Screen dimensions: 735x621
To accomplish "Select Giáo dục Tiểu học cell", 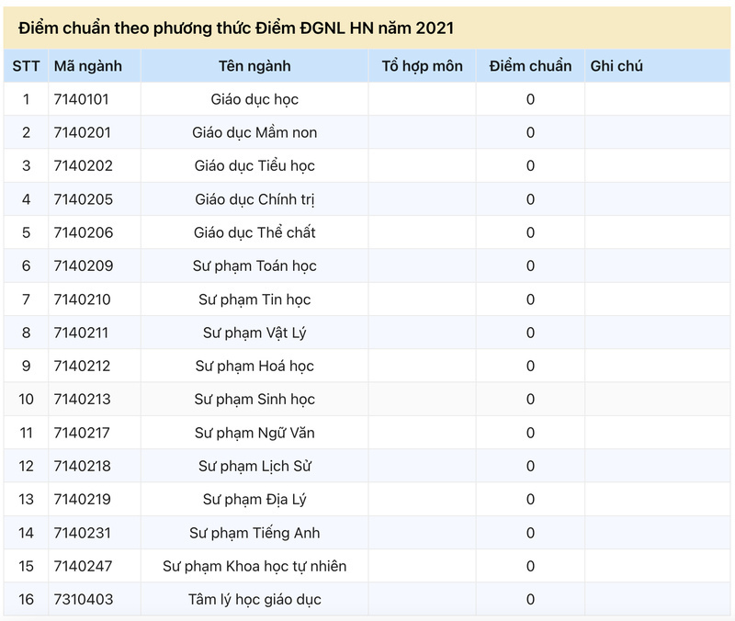I will point(254,166).
